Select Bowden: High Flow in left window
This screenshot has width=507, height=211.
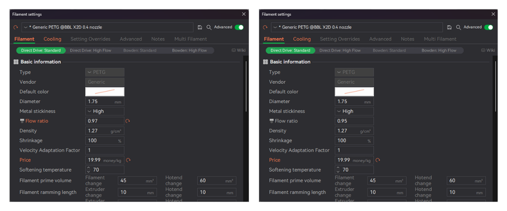[189, 51]
